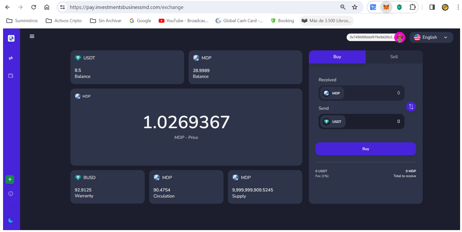Toggle dark mode with the moon icon
Screen dimensions: 462x232
point(11,221)
